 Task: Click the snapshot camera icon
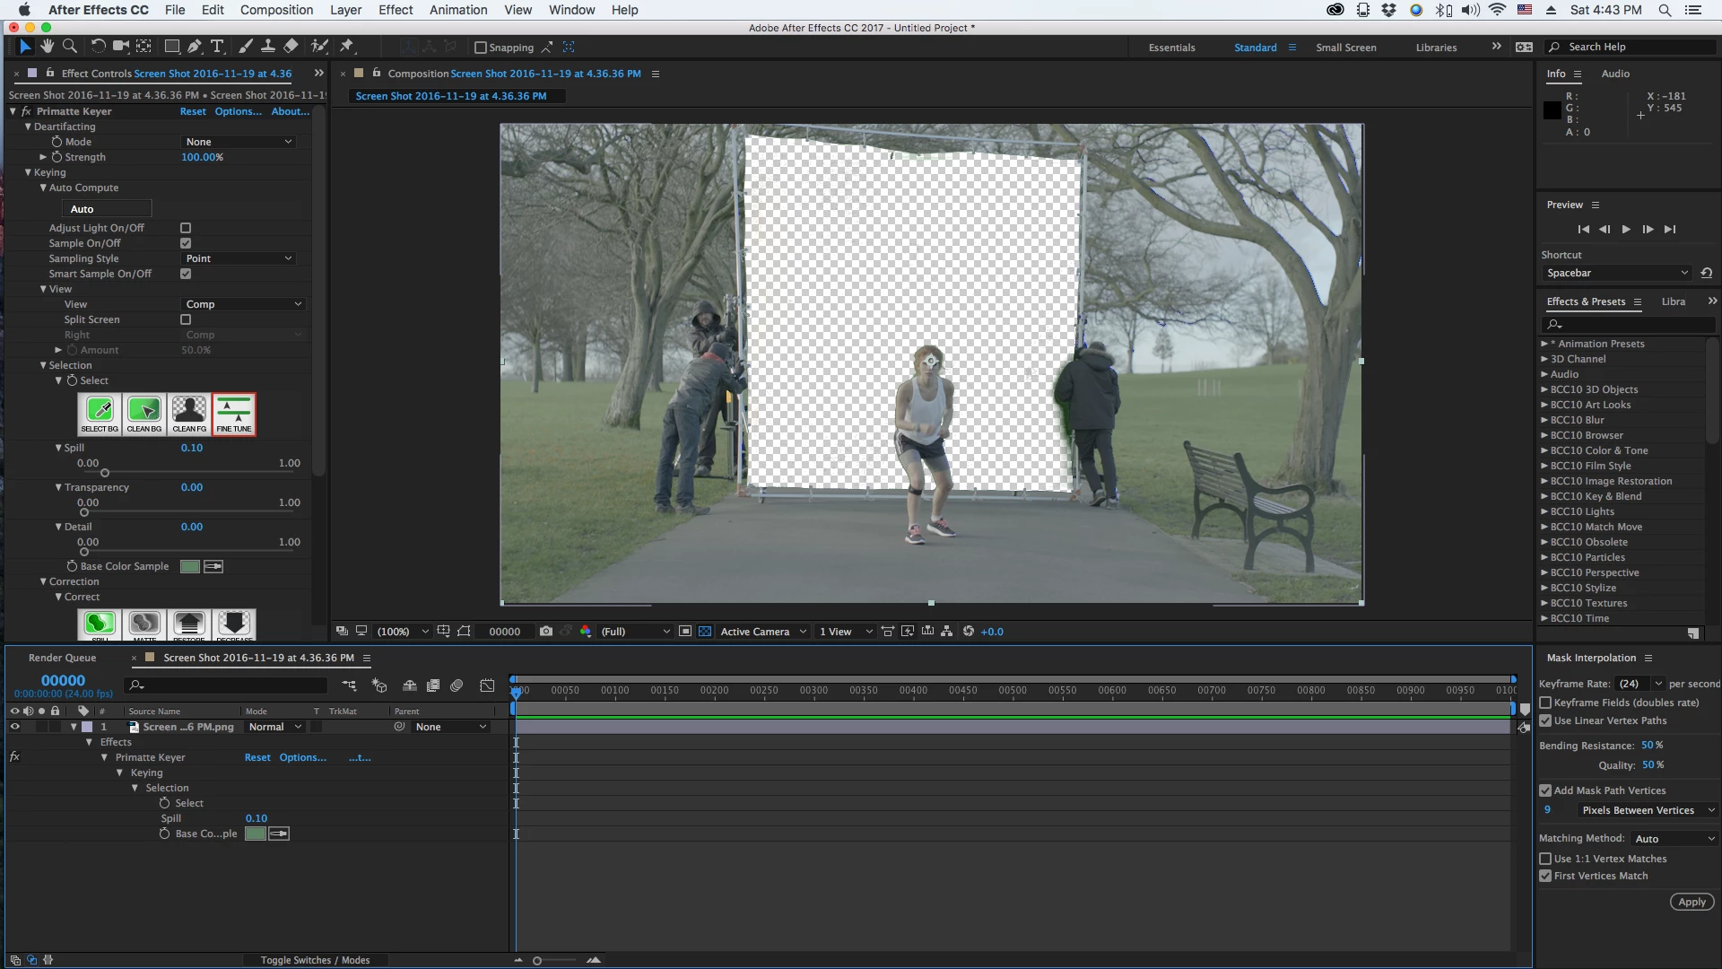[546, 632]
